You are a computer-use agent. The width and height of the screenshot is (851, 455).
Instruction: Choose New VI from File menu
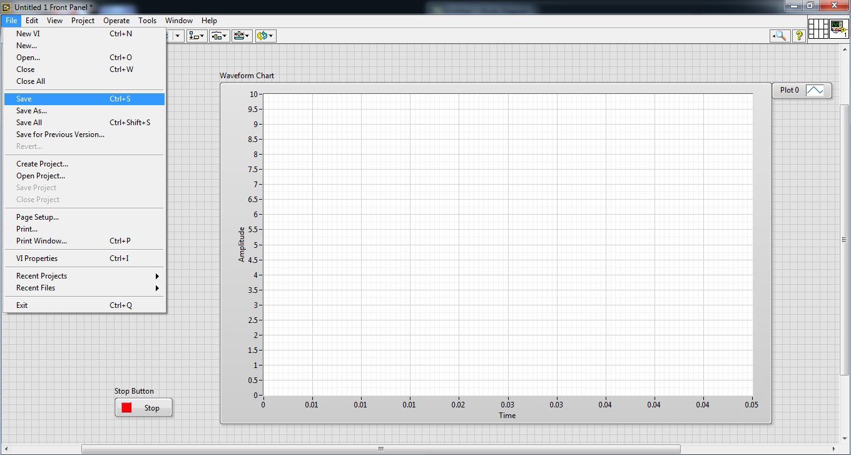click(84, 34)
